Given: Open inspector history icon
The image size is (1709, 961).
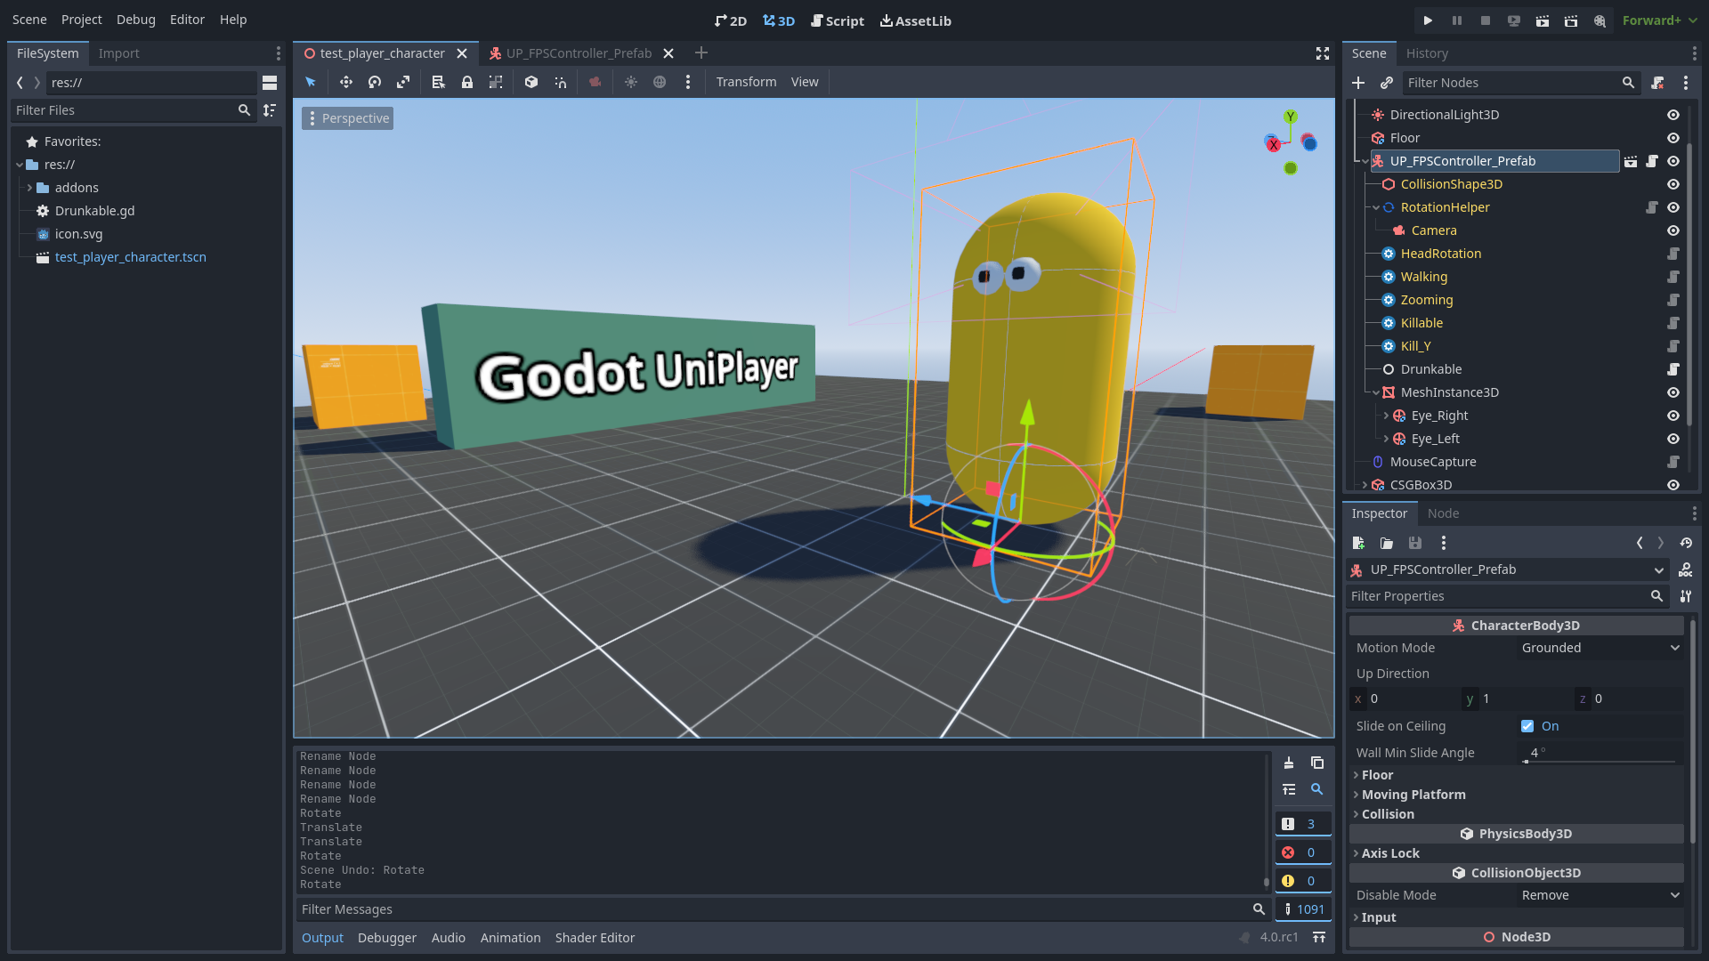Looking at the screenshot, I should 1686,543.
